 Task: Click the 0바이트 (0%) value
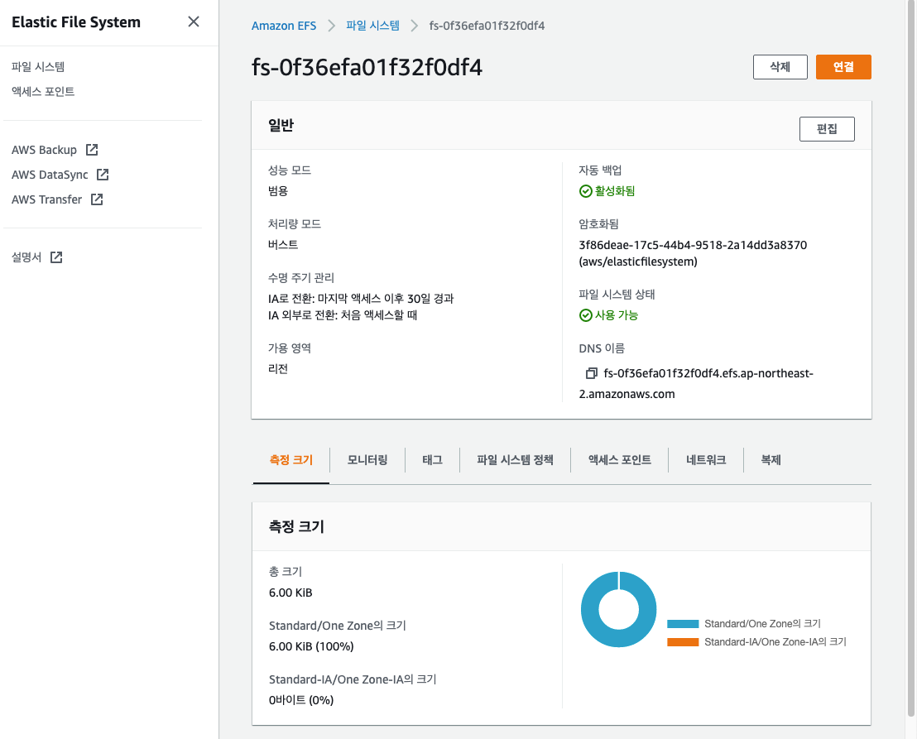(x=301, y=700)
